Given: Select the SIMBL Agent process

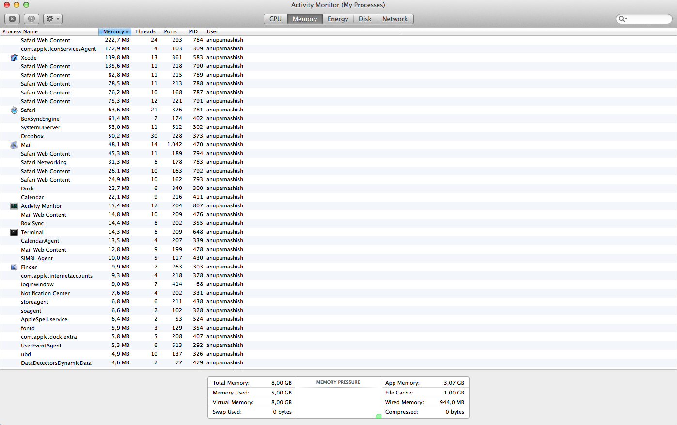Looking at the screenshot, I should [x=338, y=258].
